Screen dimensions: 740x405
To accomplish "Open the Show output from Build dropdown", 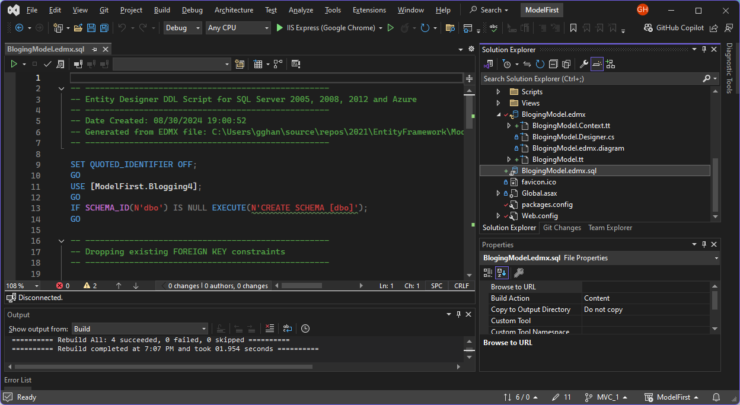I will 140,329.
